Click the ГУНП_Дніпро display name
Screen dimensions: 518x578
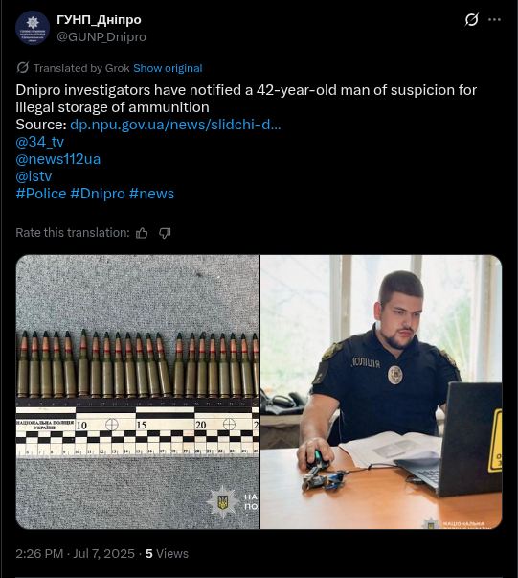pos(99,19)
